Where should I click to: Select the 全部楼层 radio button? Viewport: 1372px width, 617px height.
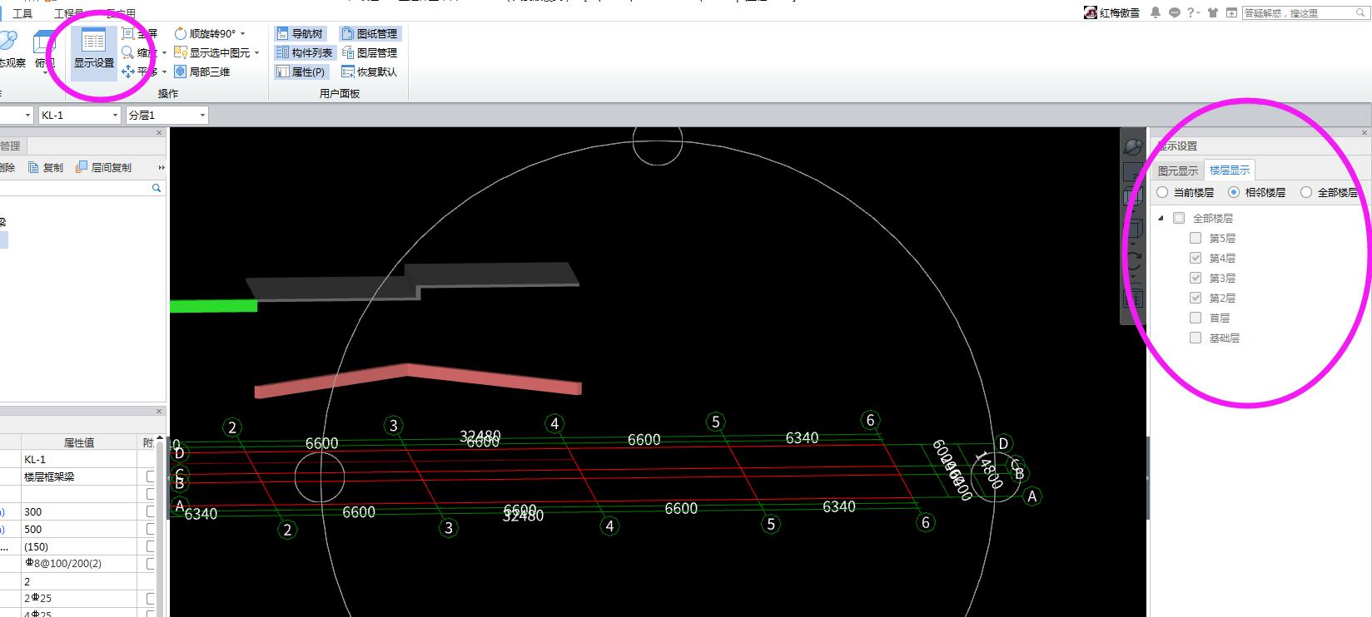(1306, 192)
